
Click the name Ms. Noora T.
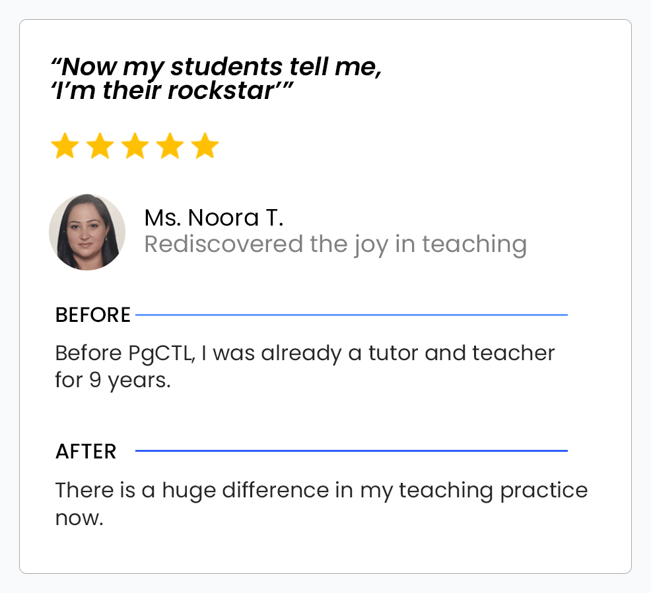pos(214,218)
